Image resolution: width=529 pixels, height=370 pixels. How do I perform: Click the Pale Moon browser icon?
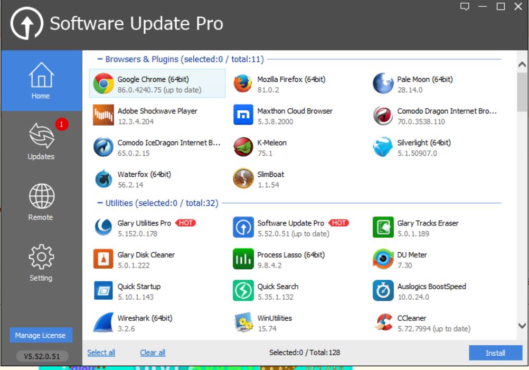pyautogui.click(x=383, y=83)
